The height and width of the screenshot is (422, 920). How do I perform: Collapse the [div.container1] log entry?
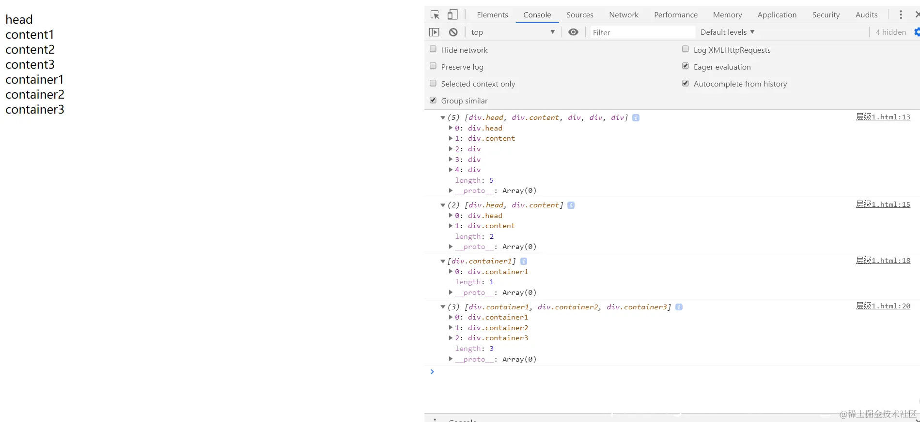(x=443, y=261)
